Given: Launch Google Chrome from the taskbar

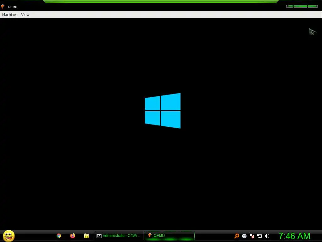Looking at the screenshot, I should coord(59,236).
